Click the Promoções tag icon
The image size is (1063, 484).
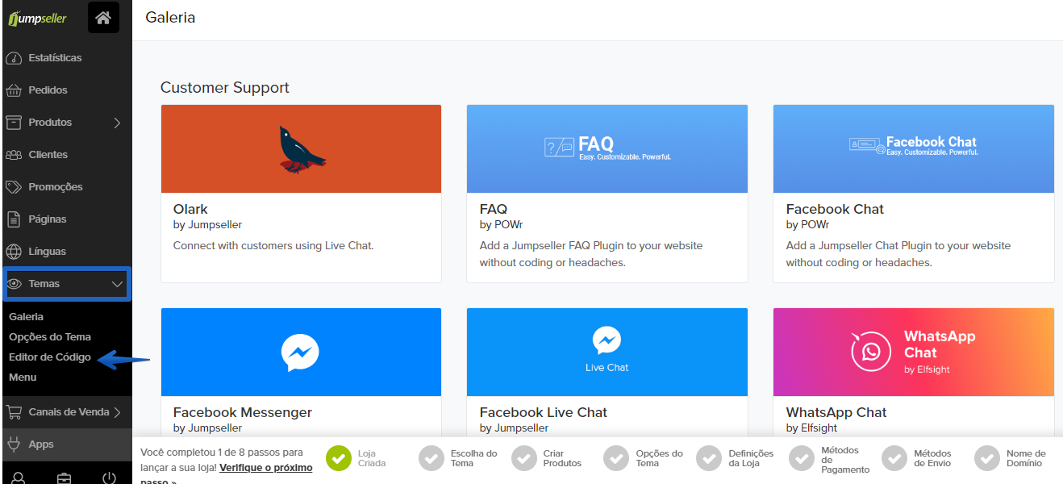[13, 187]
